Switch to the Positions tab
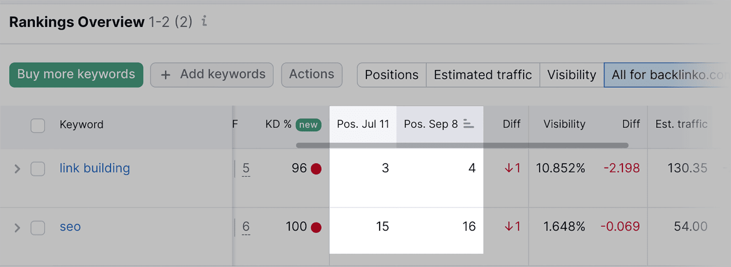Image resolution: width=731 pixels, height=267 pixels. pyautogui.click(x=392, y=75)
